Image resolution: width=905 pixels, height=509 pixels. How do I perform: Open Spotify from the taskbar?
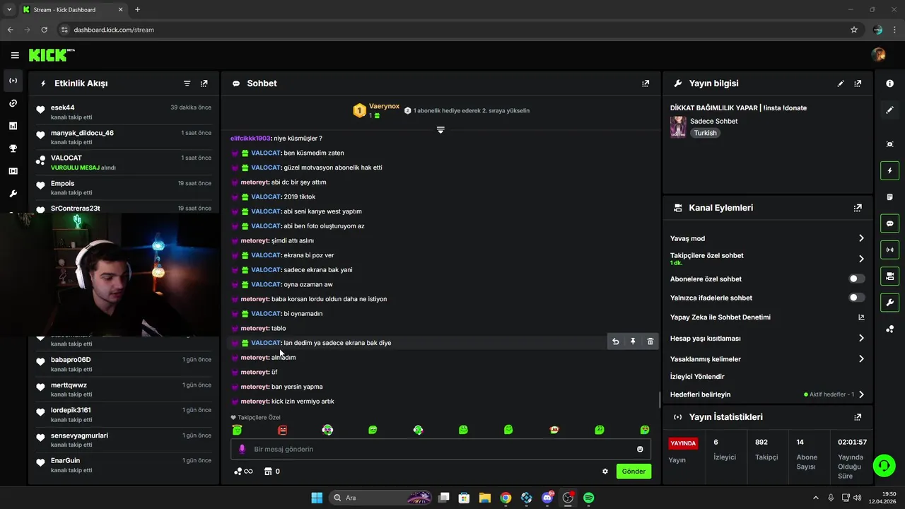pos(588,498)
